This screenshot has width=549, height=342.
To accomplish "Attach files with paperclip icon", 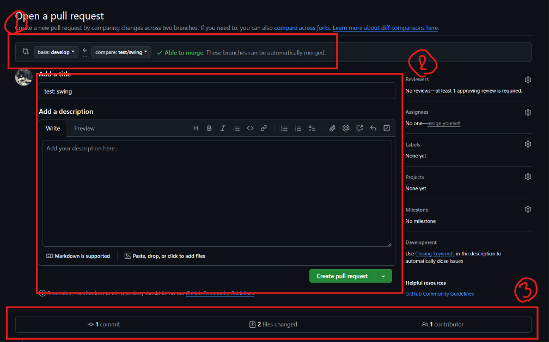I will 332,128.
